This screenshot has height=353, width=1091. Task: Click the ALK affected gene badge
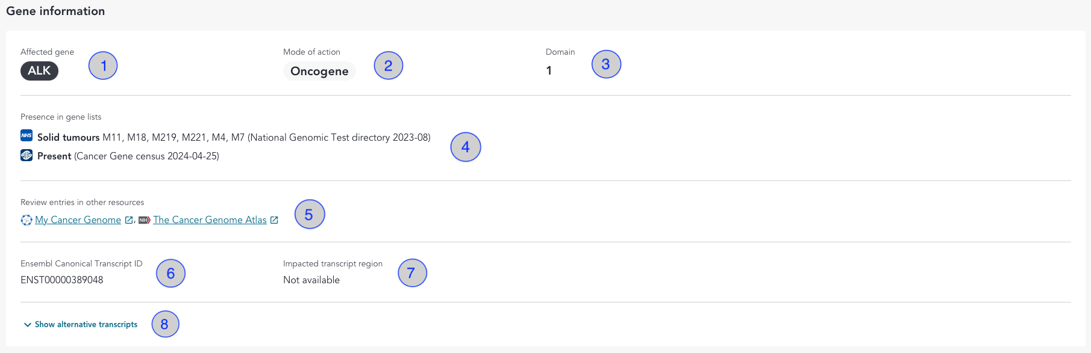click(x=39, y=71)
